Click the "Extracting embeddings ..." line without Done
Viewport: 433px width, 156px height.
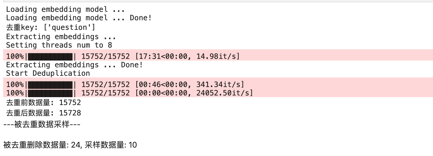61,37
